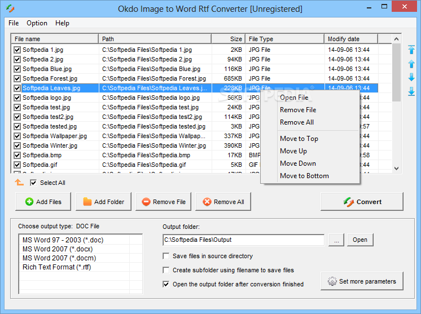Open the output folder with Open button
Viewport: 421px width, 314px height.
click(x=360, y=240)
